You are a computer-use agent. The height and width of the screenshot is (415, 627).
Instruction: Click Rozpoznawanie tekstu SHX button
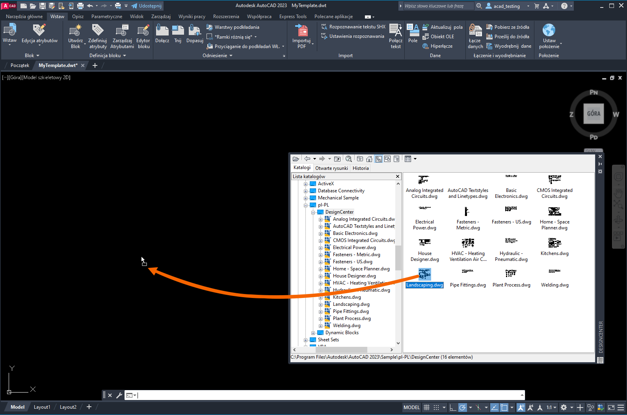354,27
